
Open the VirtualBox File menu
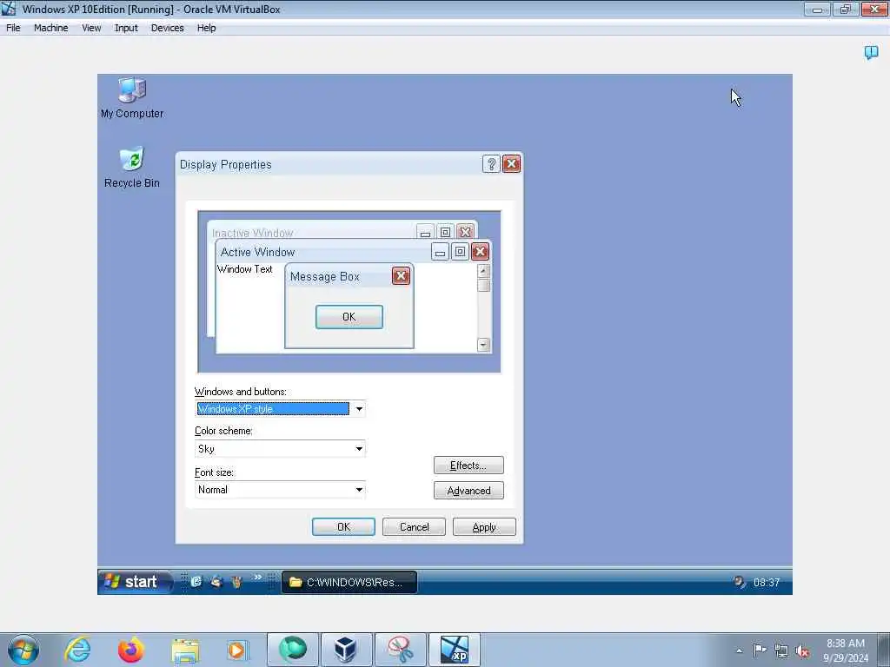(13, 28)
